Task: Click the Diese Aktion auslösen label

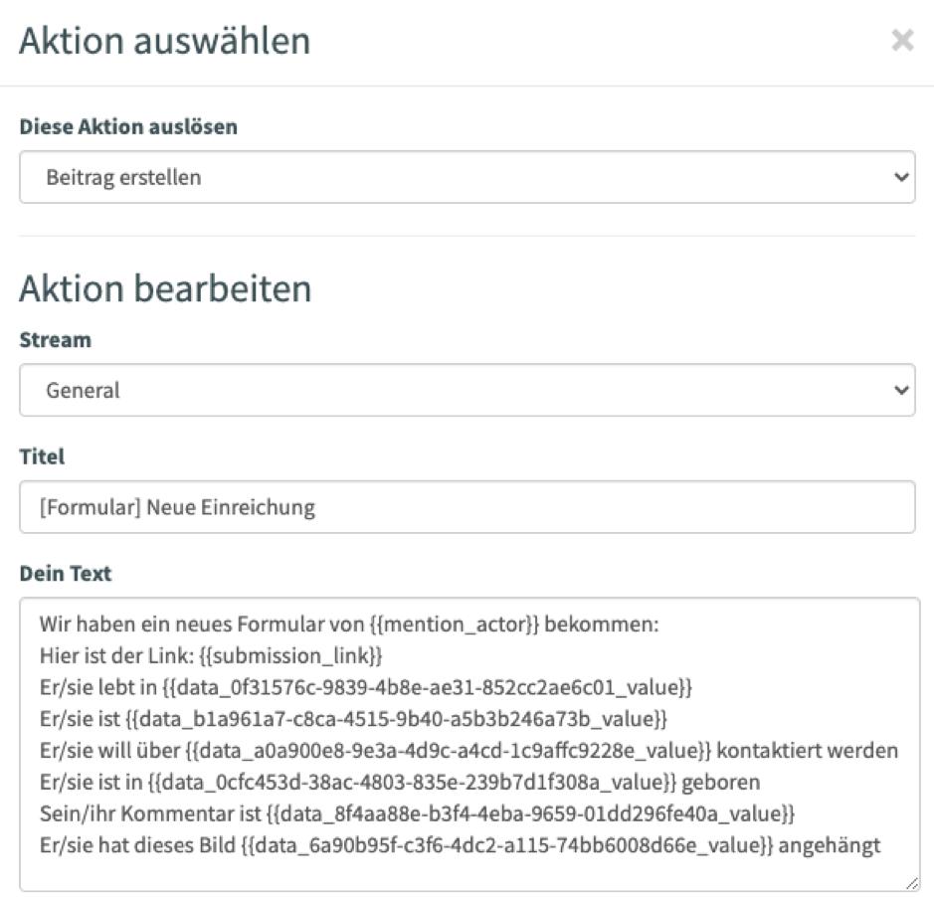Action: (128, 127)
